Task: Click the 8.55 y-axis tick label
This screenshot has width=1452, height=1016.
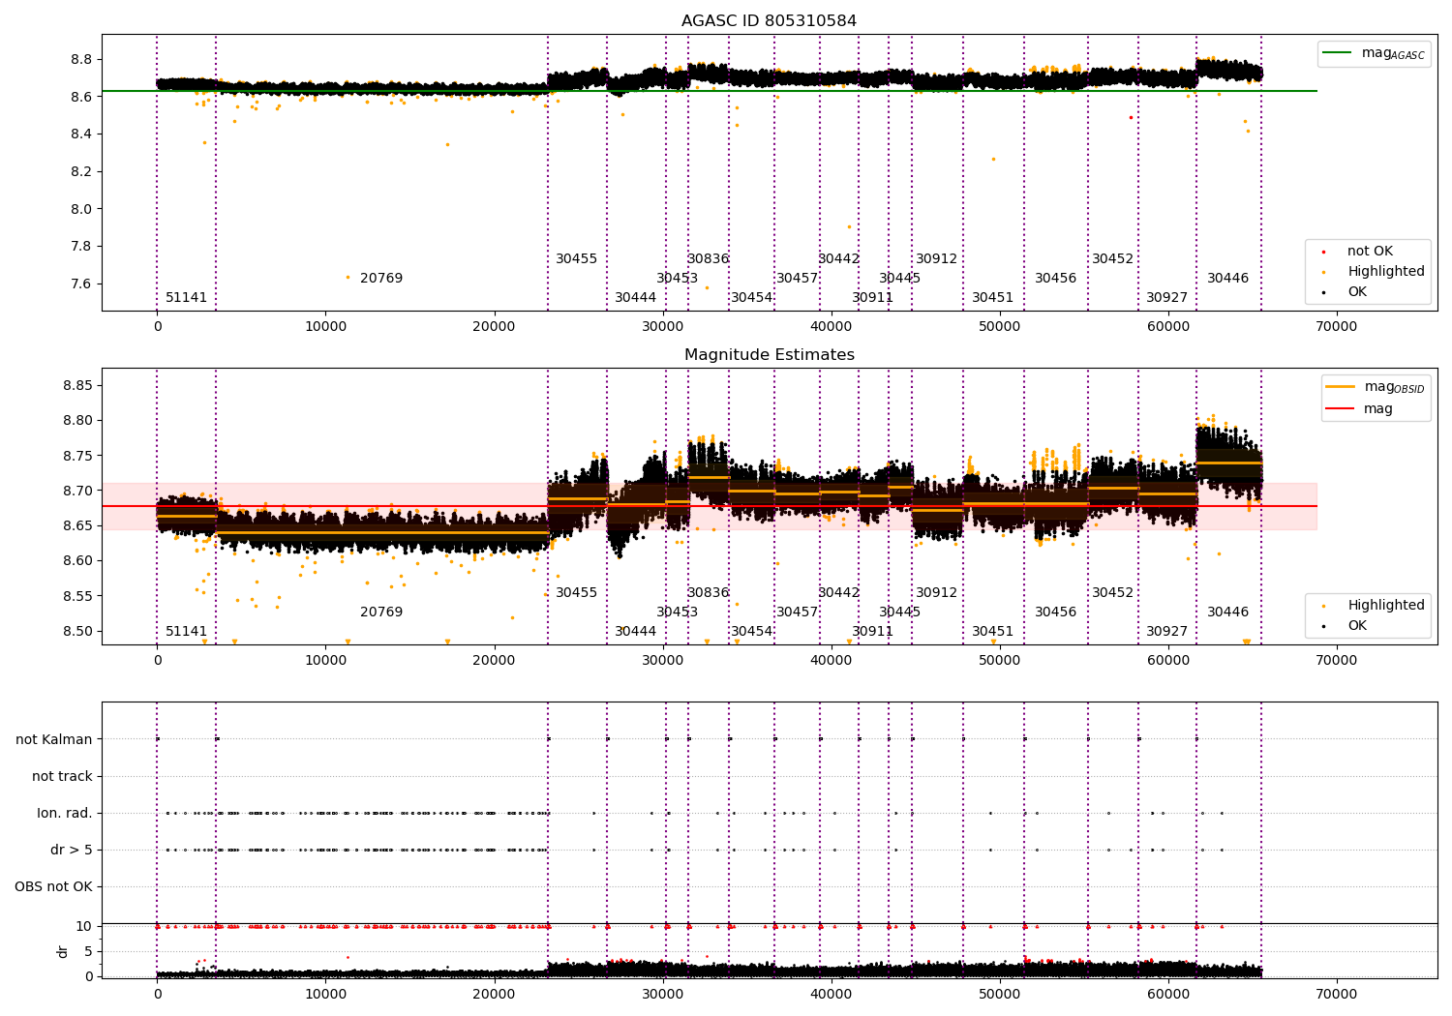Action: click(x=76, y=596)
